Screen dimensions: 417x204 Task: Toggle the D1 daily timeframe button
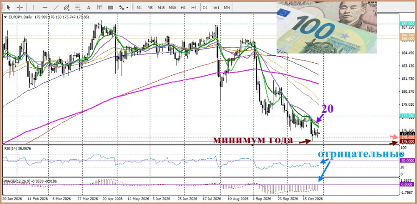205,8
